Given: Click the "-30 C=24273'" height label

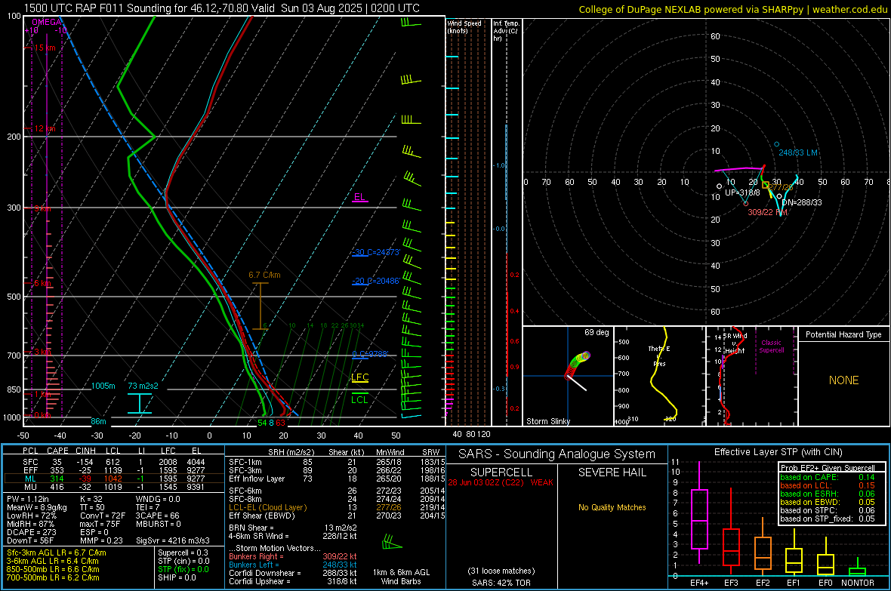Looking at the screenshot, I should point(375,252).
